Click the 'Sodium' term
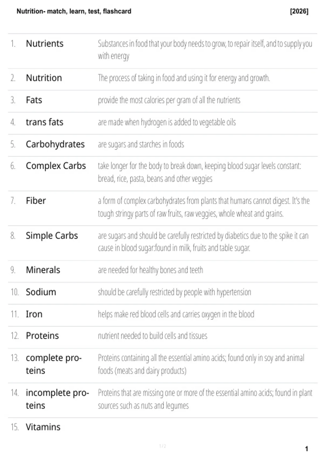The height and width of the screenshot is (461, 325). 41,292
